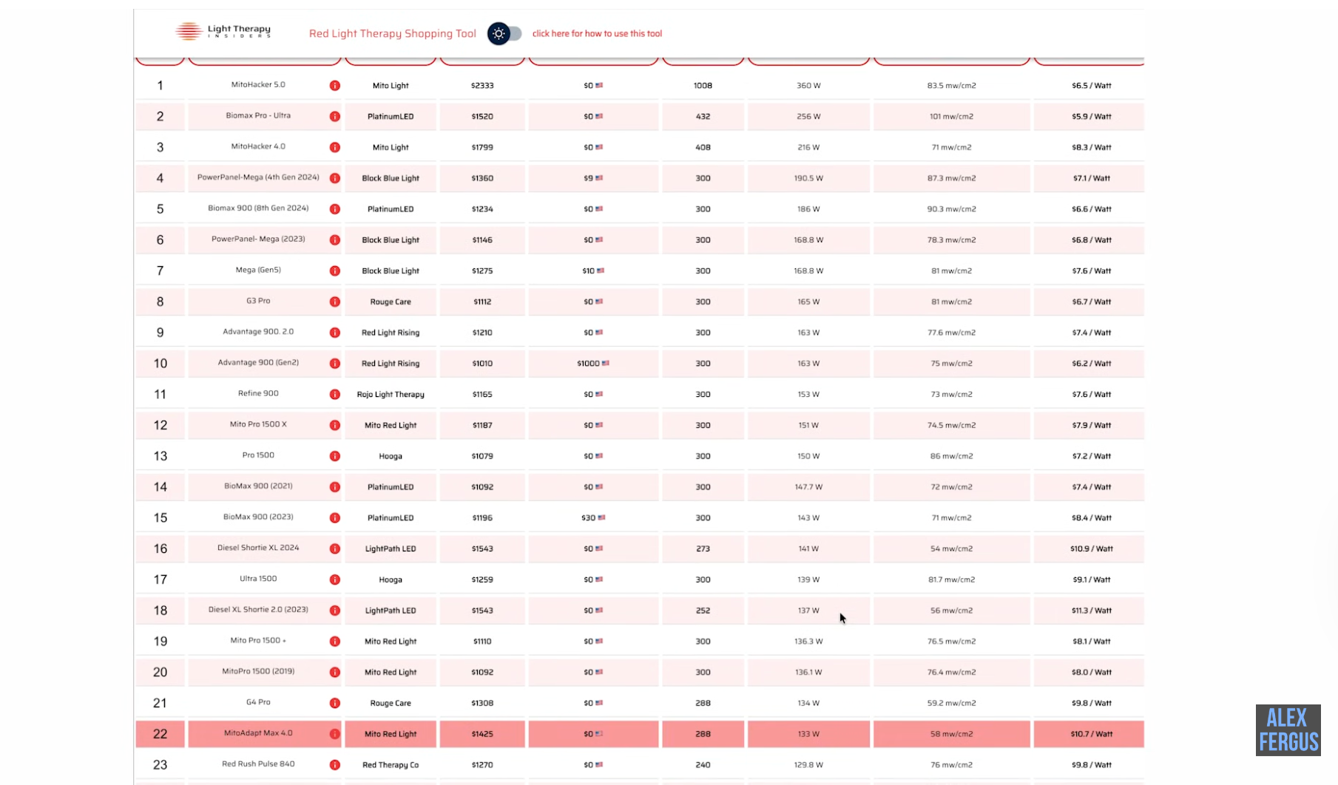This screenshot has height=785, width=1338.
Task: Select the Biomax Pro - Ultra product name
Action: 258,116
